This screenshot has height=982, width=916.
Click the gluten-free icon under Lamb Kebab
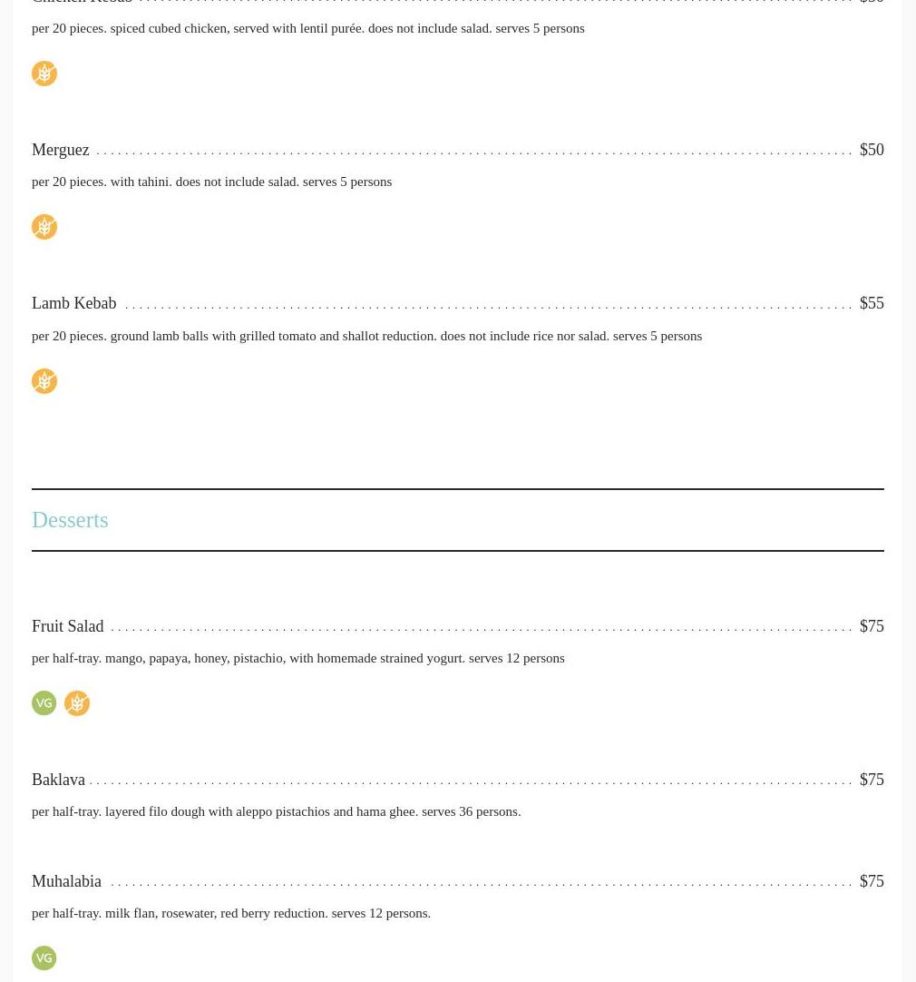click(x=44, y=381)
